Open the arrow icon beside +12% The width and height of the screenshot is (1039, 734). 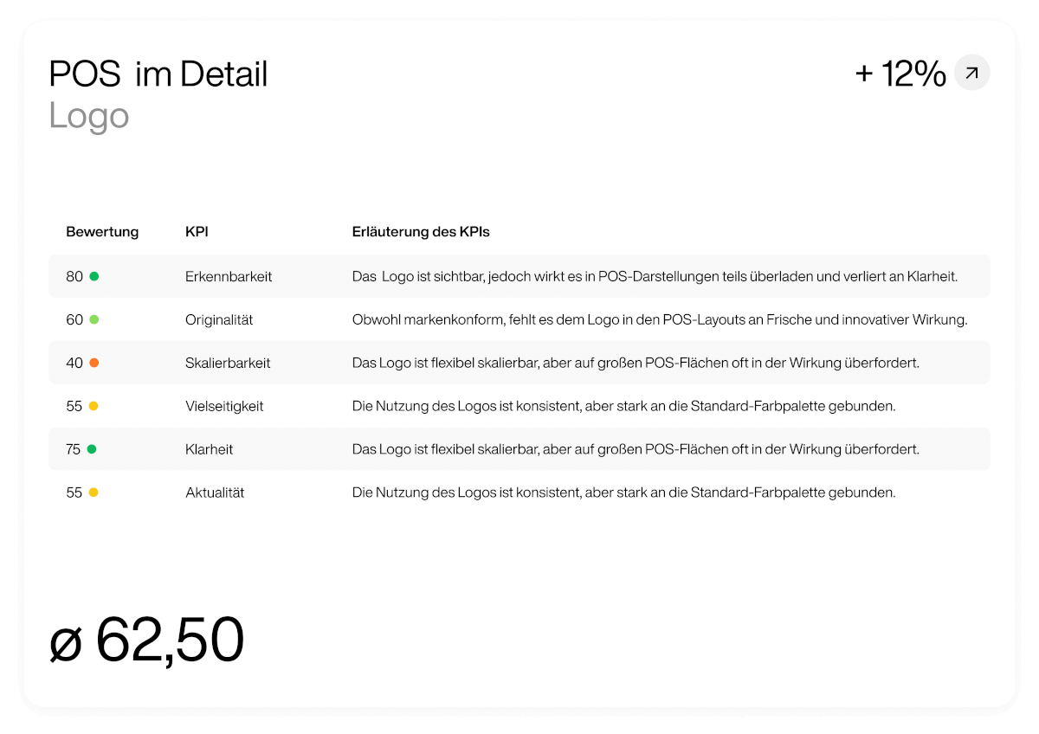click(971, 73)
